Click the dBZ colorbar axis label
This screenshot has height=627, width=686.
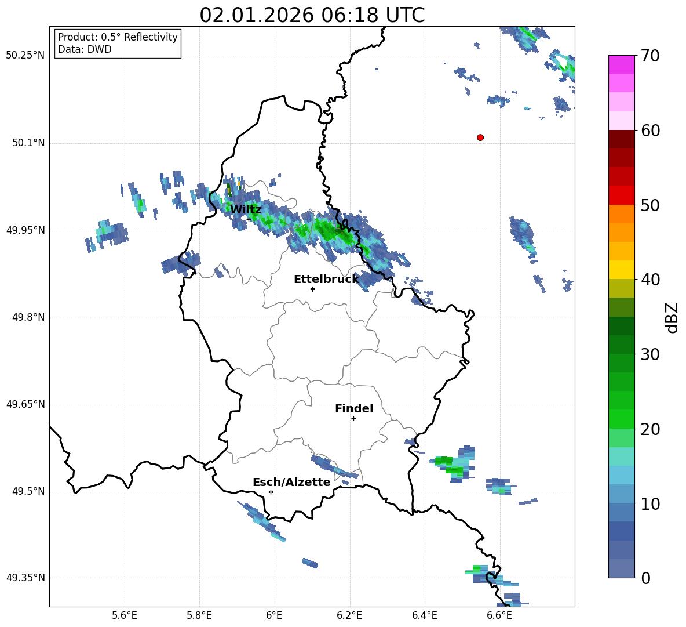pos(671,318)
